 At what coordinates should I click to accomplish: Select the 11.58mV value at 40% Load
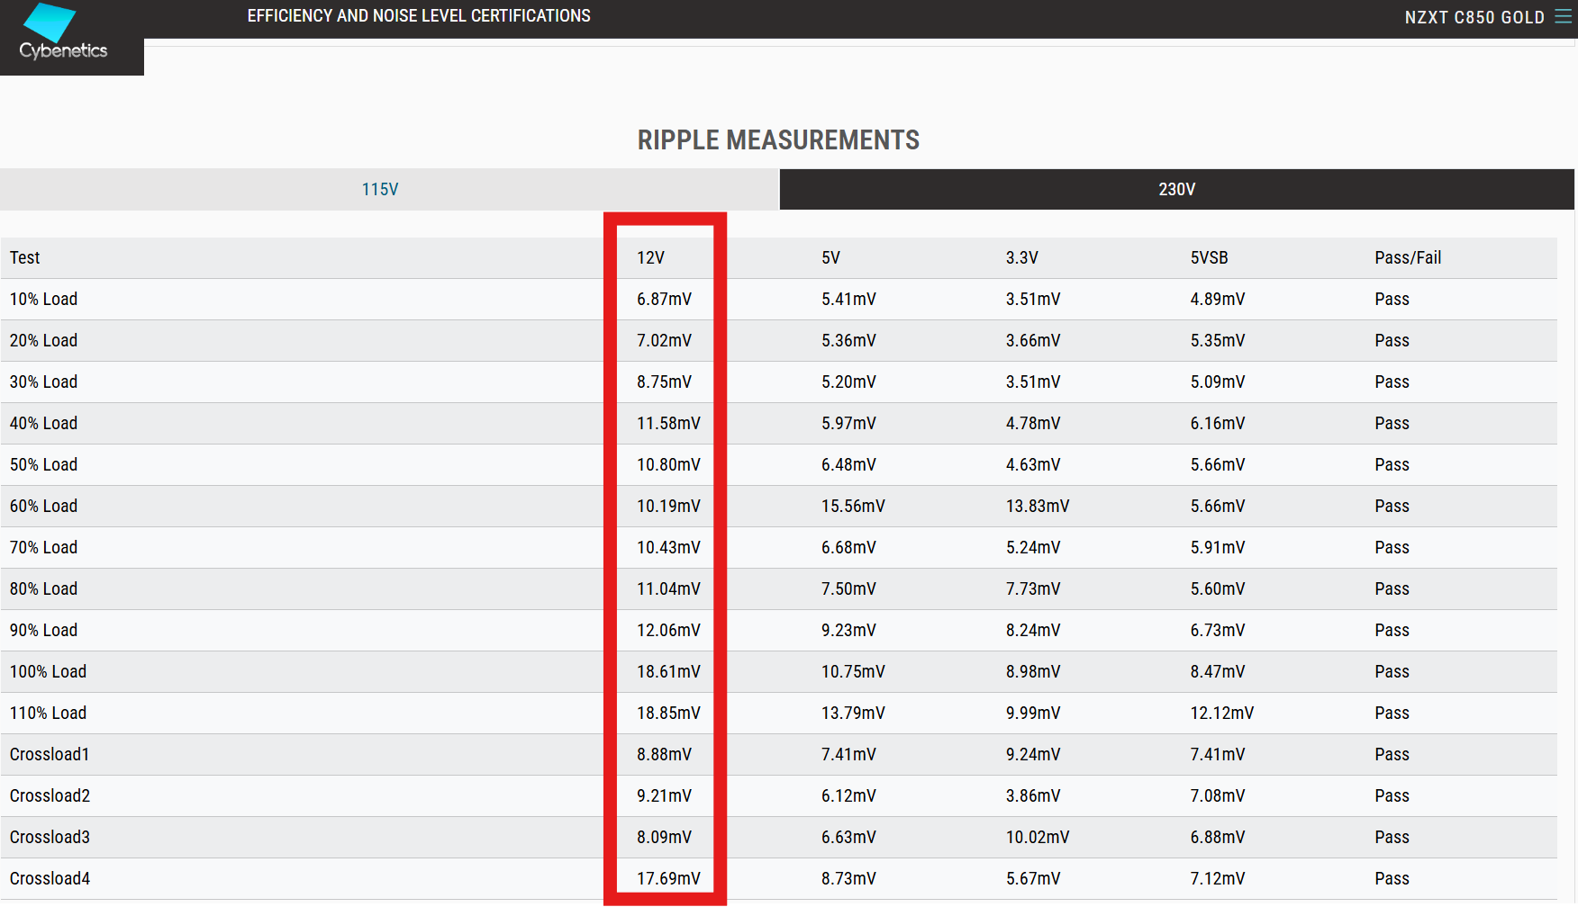[x=668, y=424]
